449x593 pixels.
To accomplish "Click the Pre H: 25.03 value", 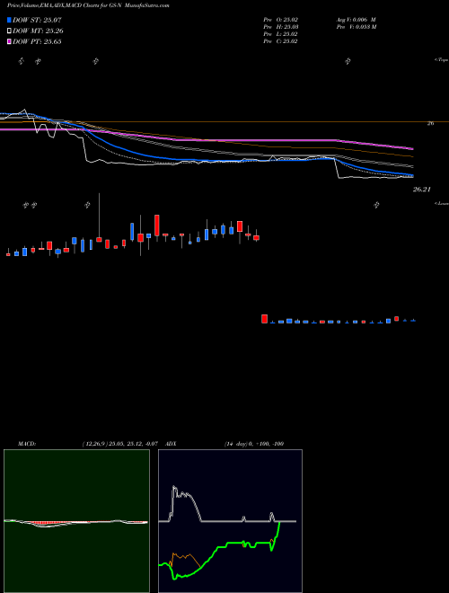I will pos(280,27).
